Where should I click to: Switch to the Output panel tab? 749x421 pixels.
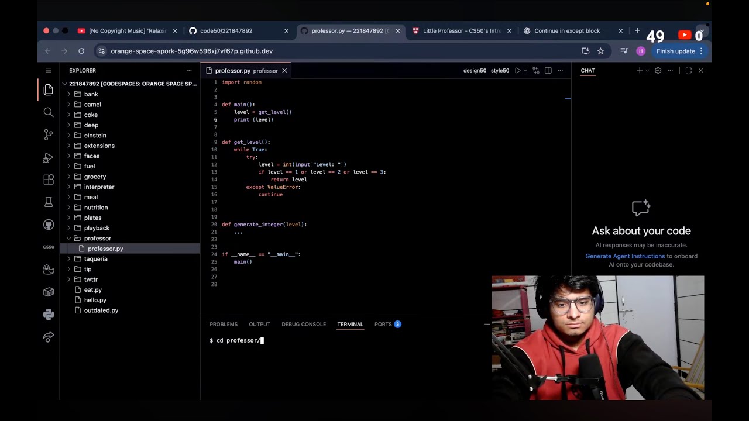259,324
